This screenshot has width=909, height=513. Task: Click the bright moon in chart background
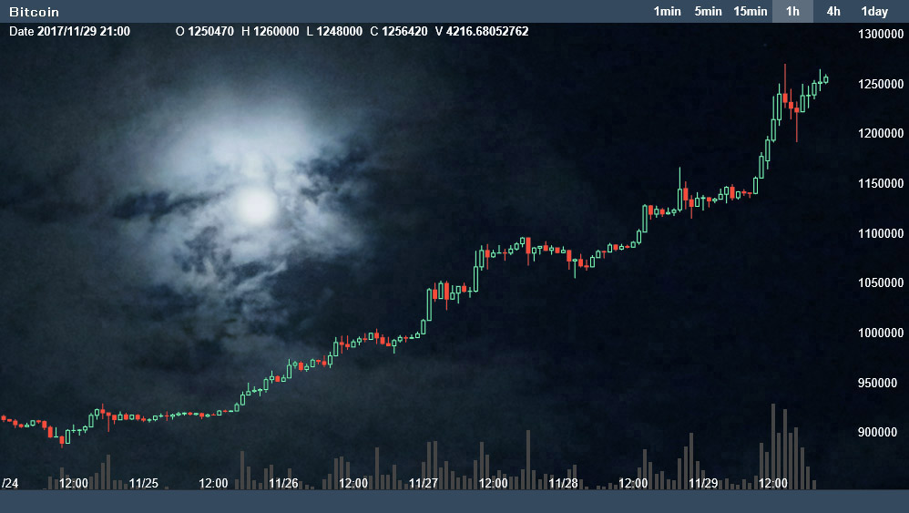pyautogui.click(x=255, y=205)
